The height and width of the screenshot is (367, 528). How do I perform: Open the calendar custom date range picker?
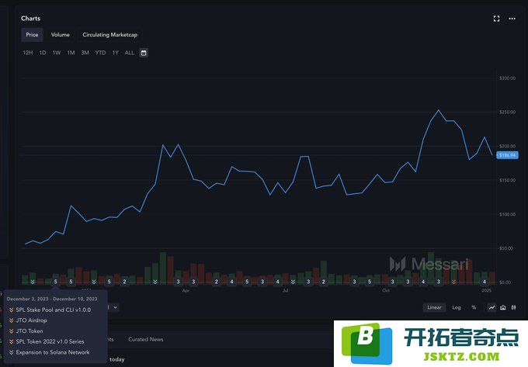[x=144, y=53]
